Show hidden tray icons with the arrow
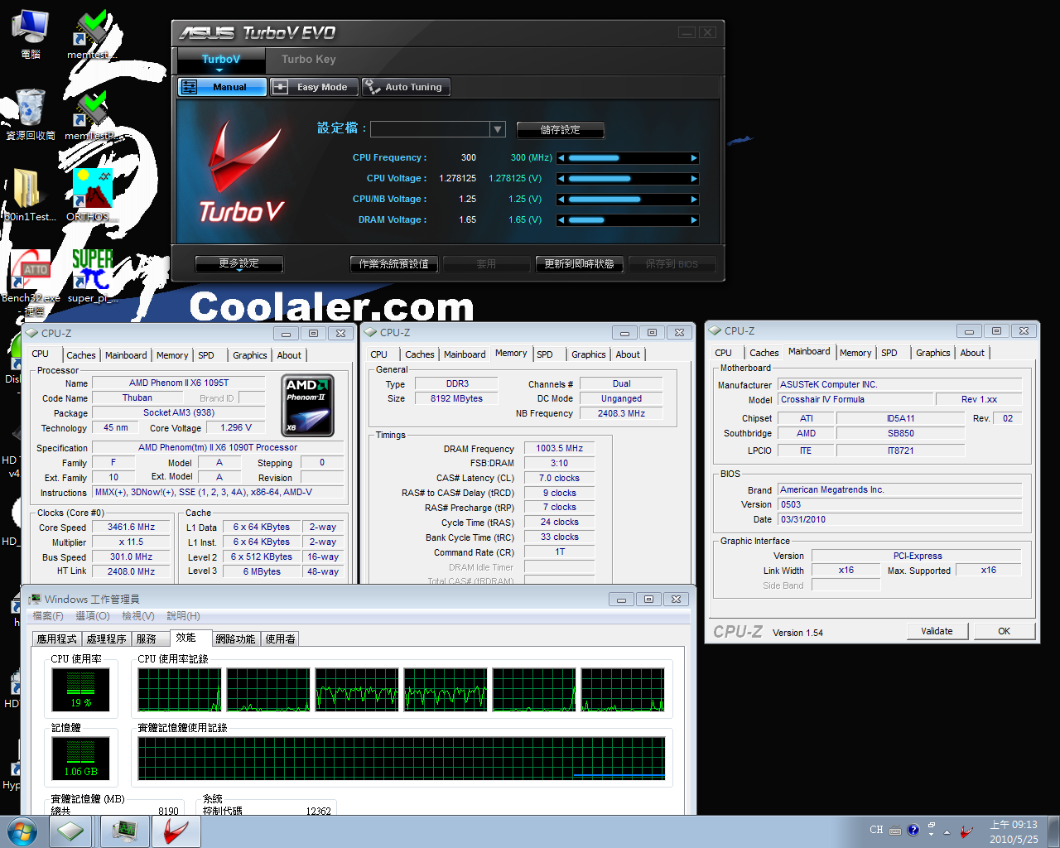Image resolution: width=1060 pixels, height=848 pixels. tap(947, 831)
